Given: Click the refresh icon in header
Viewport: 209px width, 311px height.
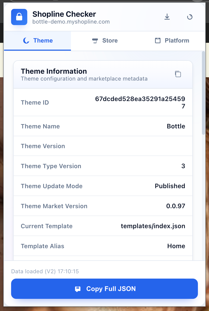Looking at the screenshot, I should tap(190, 17).
